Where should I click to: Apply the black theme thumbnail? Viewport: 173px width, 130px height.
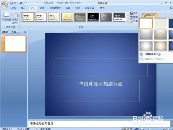click(x=93, y=17)
